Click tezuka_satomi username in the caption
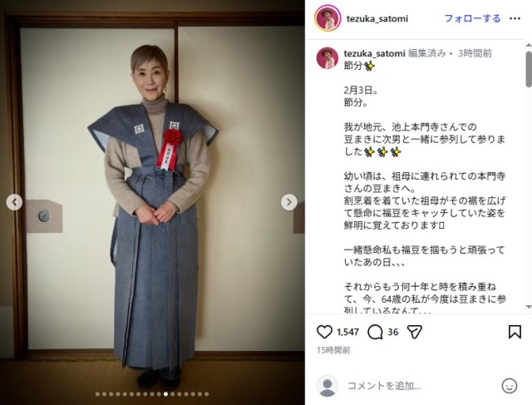The image size is (532, 405). coord(374,53)
